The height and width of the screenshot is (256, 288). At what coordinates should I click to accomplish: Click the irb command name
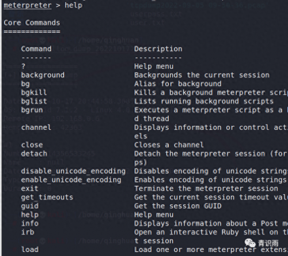click(28, 232)
